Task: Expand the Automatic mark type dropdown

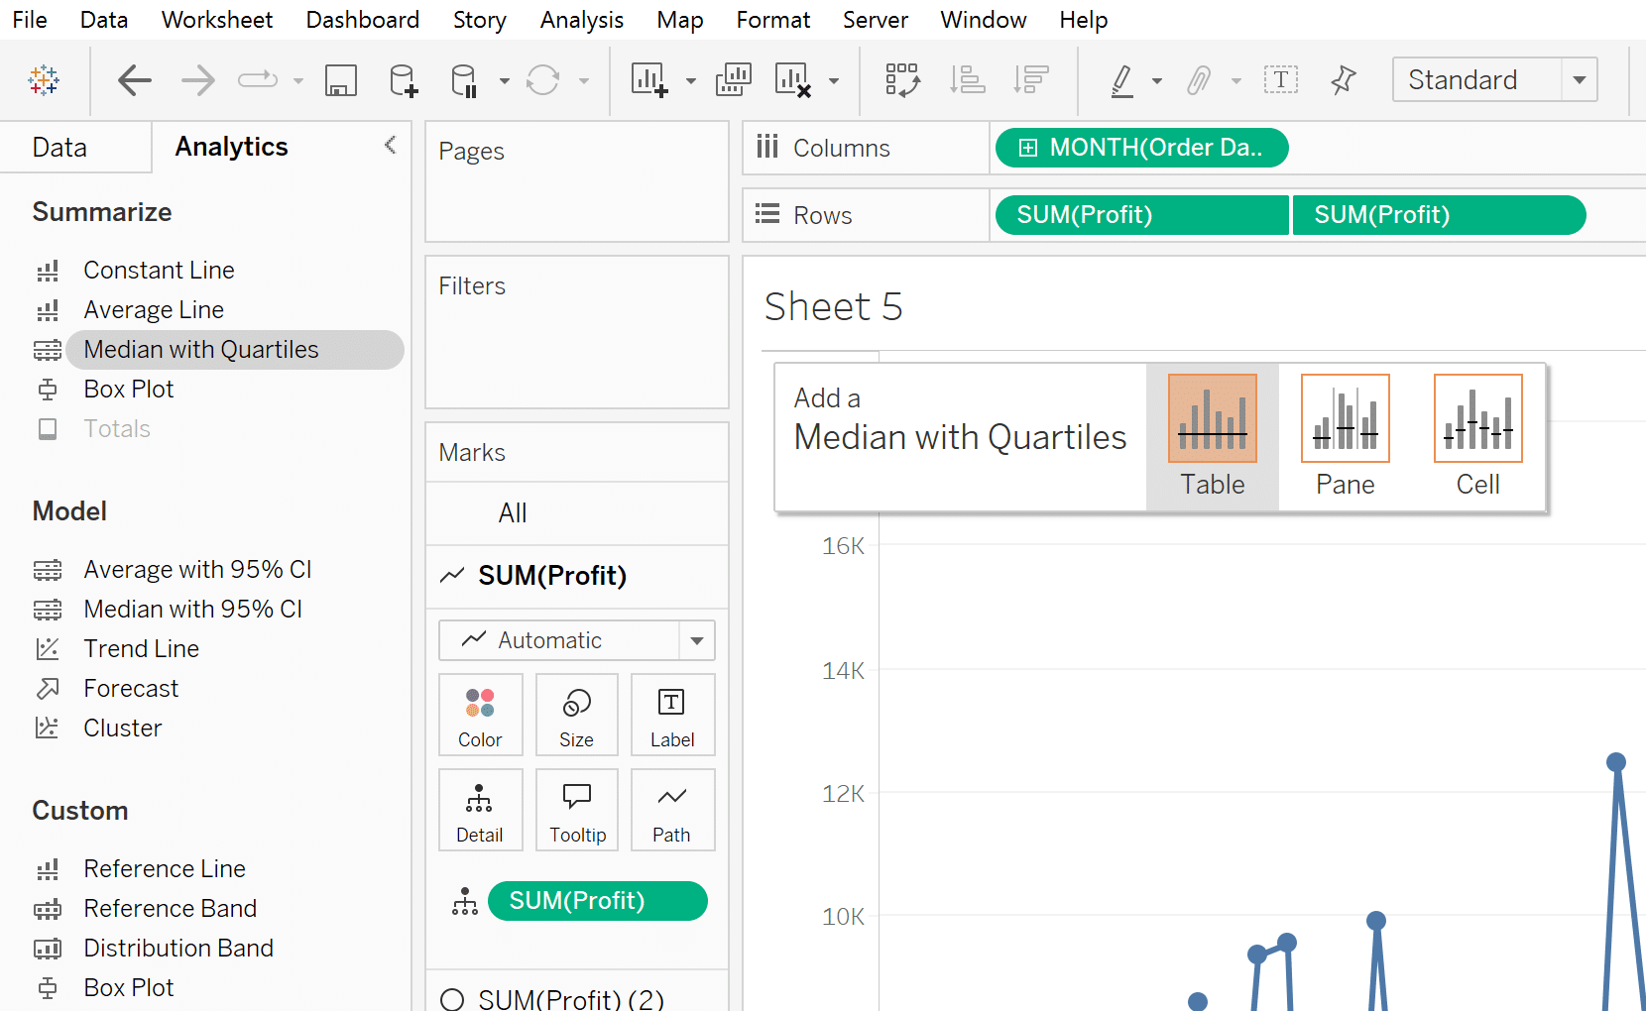Action: tap(696, 640)
